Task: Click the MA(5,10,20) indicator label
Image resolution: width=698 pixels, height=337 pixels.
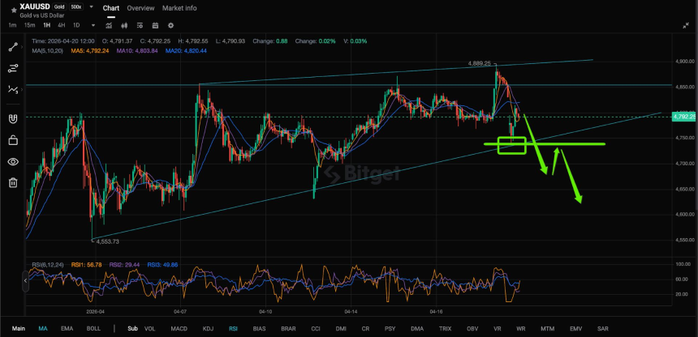Action: (x=49, y=51)
